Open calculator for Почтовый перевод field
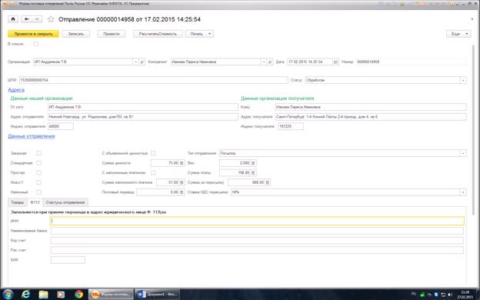The image size is (480, 300). tap(182, 192)
